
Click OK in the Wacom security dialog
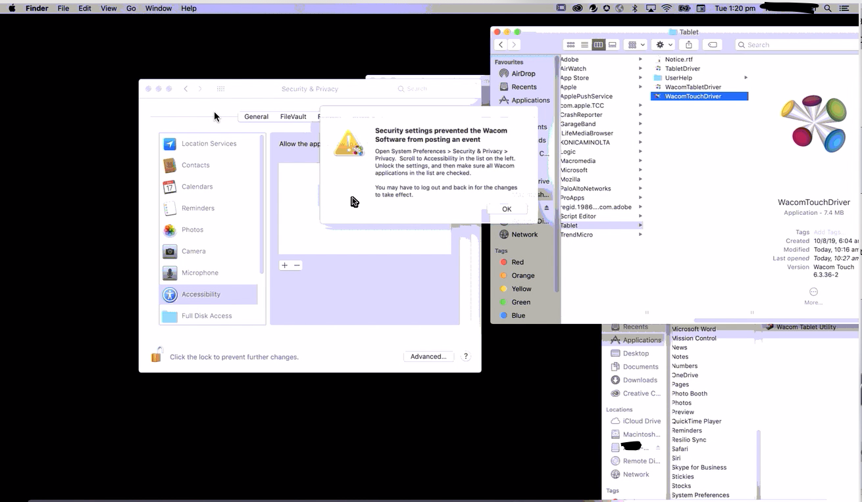click(507, 209)
